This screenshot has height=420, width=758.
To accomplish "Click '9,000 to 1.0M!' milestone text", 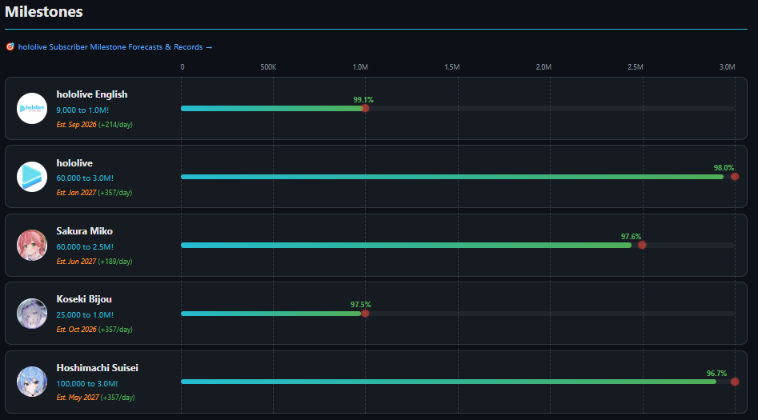I will [82, 110].
